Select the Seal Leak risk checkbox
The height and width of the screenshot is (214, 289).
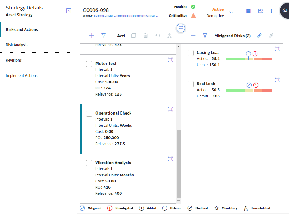pyautogui.click(x=191, y=84)
